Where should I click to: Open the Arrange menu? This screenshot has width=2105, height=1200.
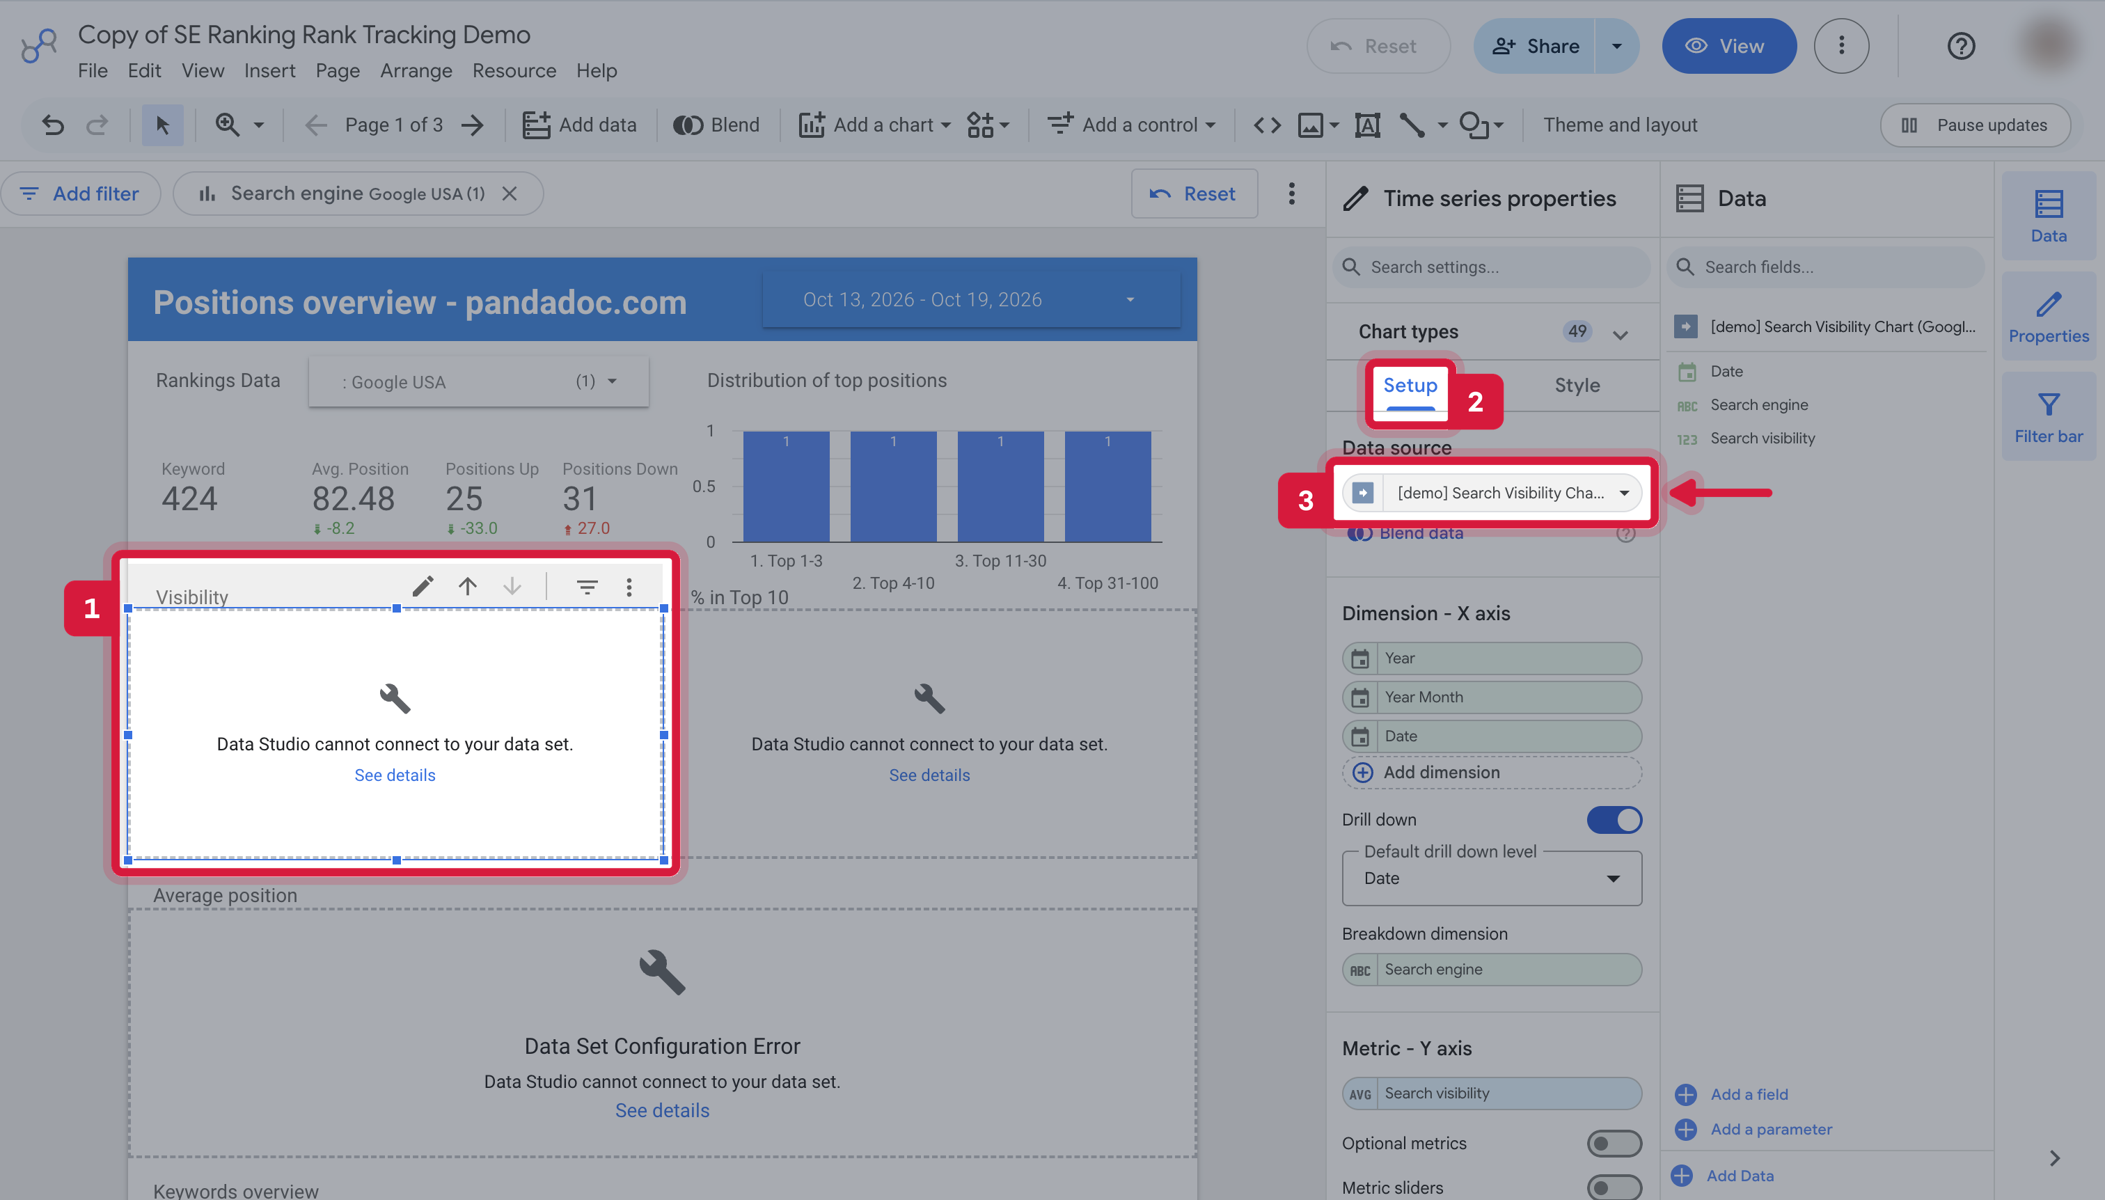coord(416,71)
